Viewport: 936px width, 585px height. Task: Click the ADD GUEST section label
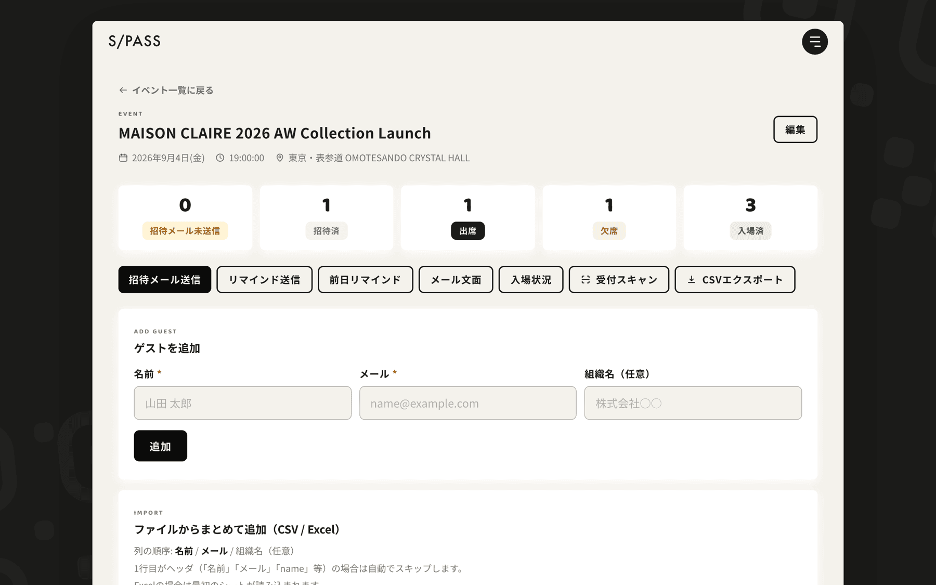pos(155,331)
